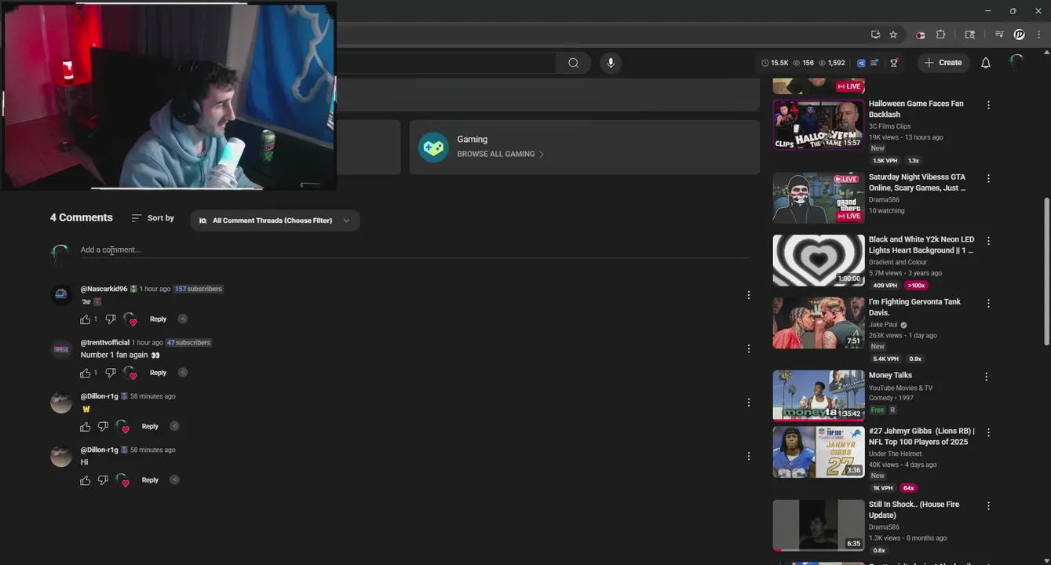Dislike the 'Hi' comment from @Dillon-r1g

pyautogui.click(x=103, y=480)
